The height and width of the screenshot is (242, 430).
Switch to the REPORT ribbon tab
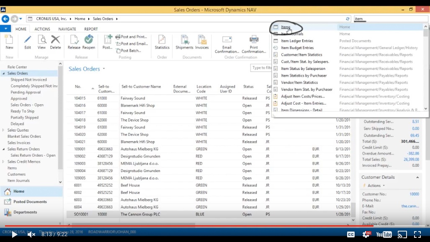(x=91, y=29)
